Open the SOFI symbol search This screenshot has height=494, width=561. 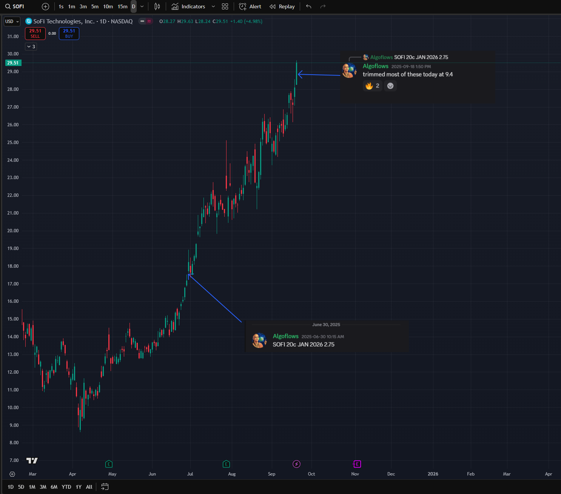pyautogui.click(x=15, y=6)
